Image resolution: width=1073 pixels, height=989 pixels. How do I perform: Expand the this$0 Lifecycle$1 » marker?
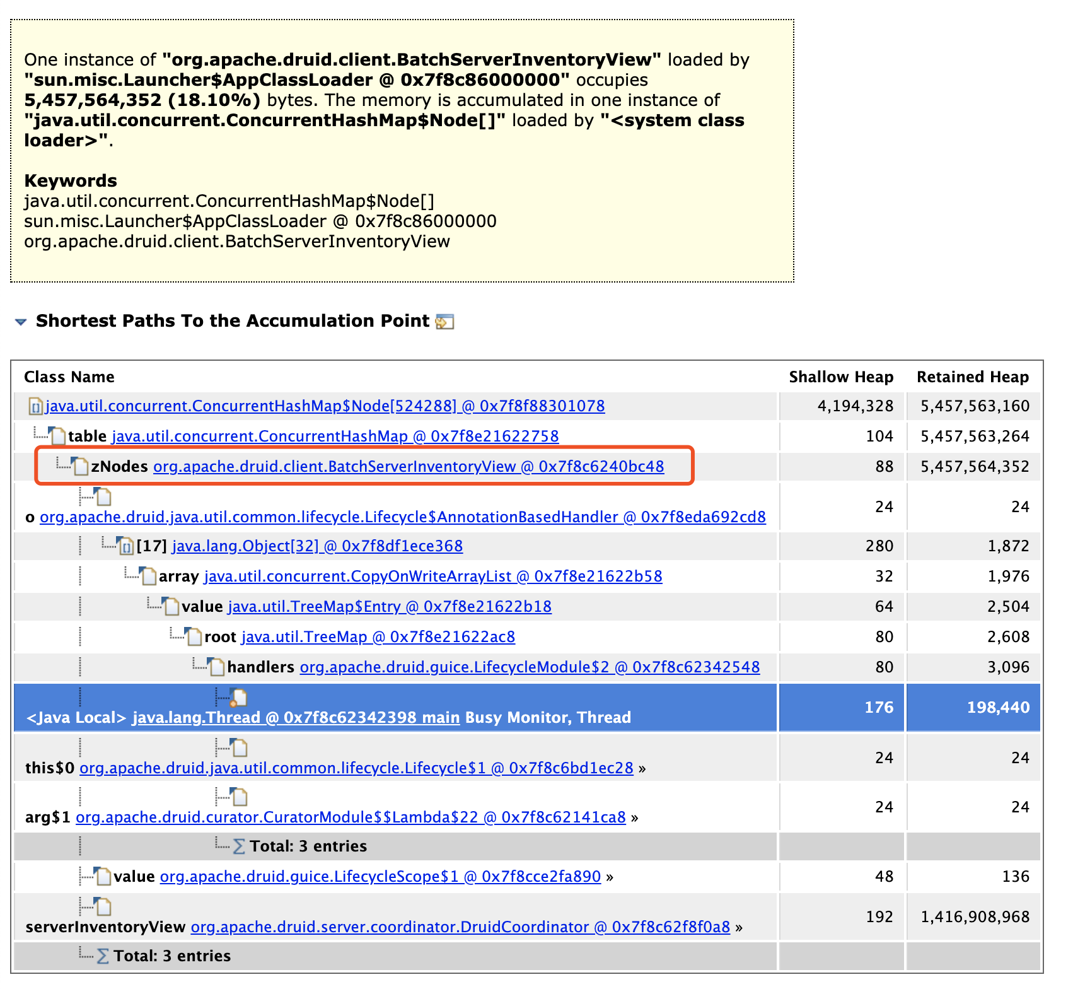642,769
